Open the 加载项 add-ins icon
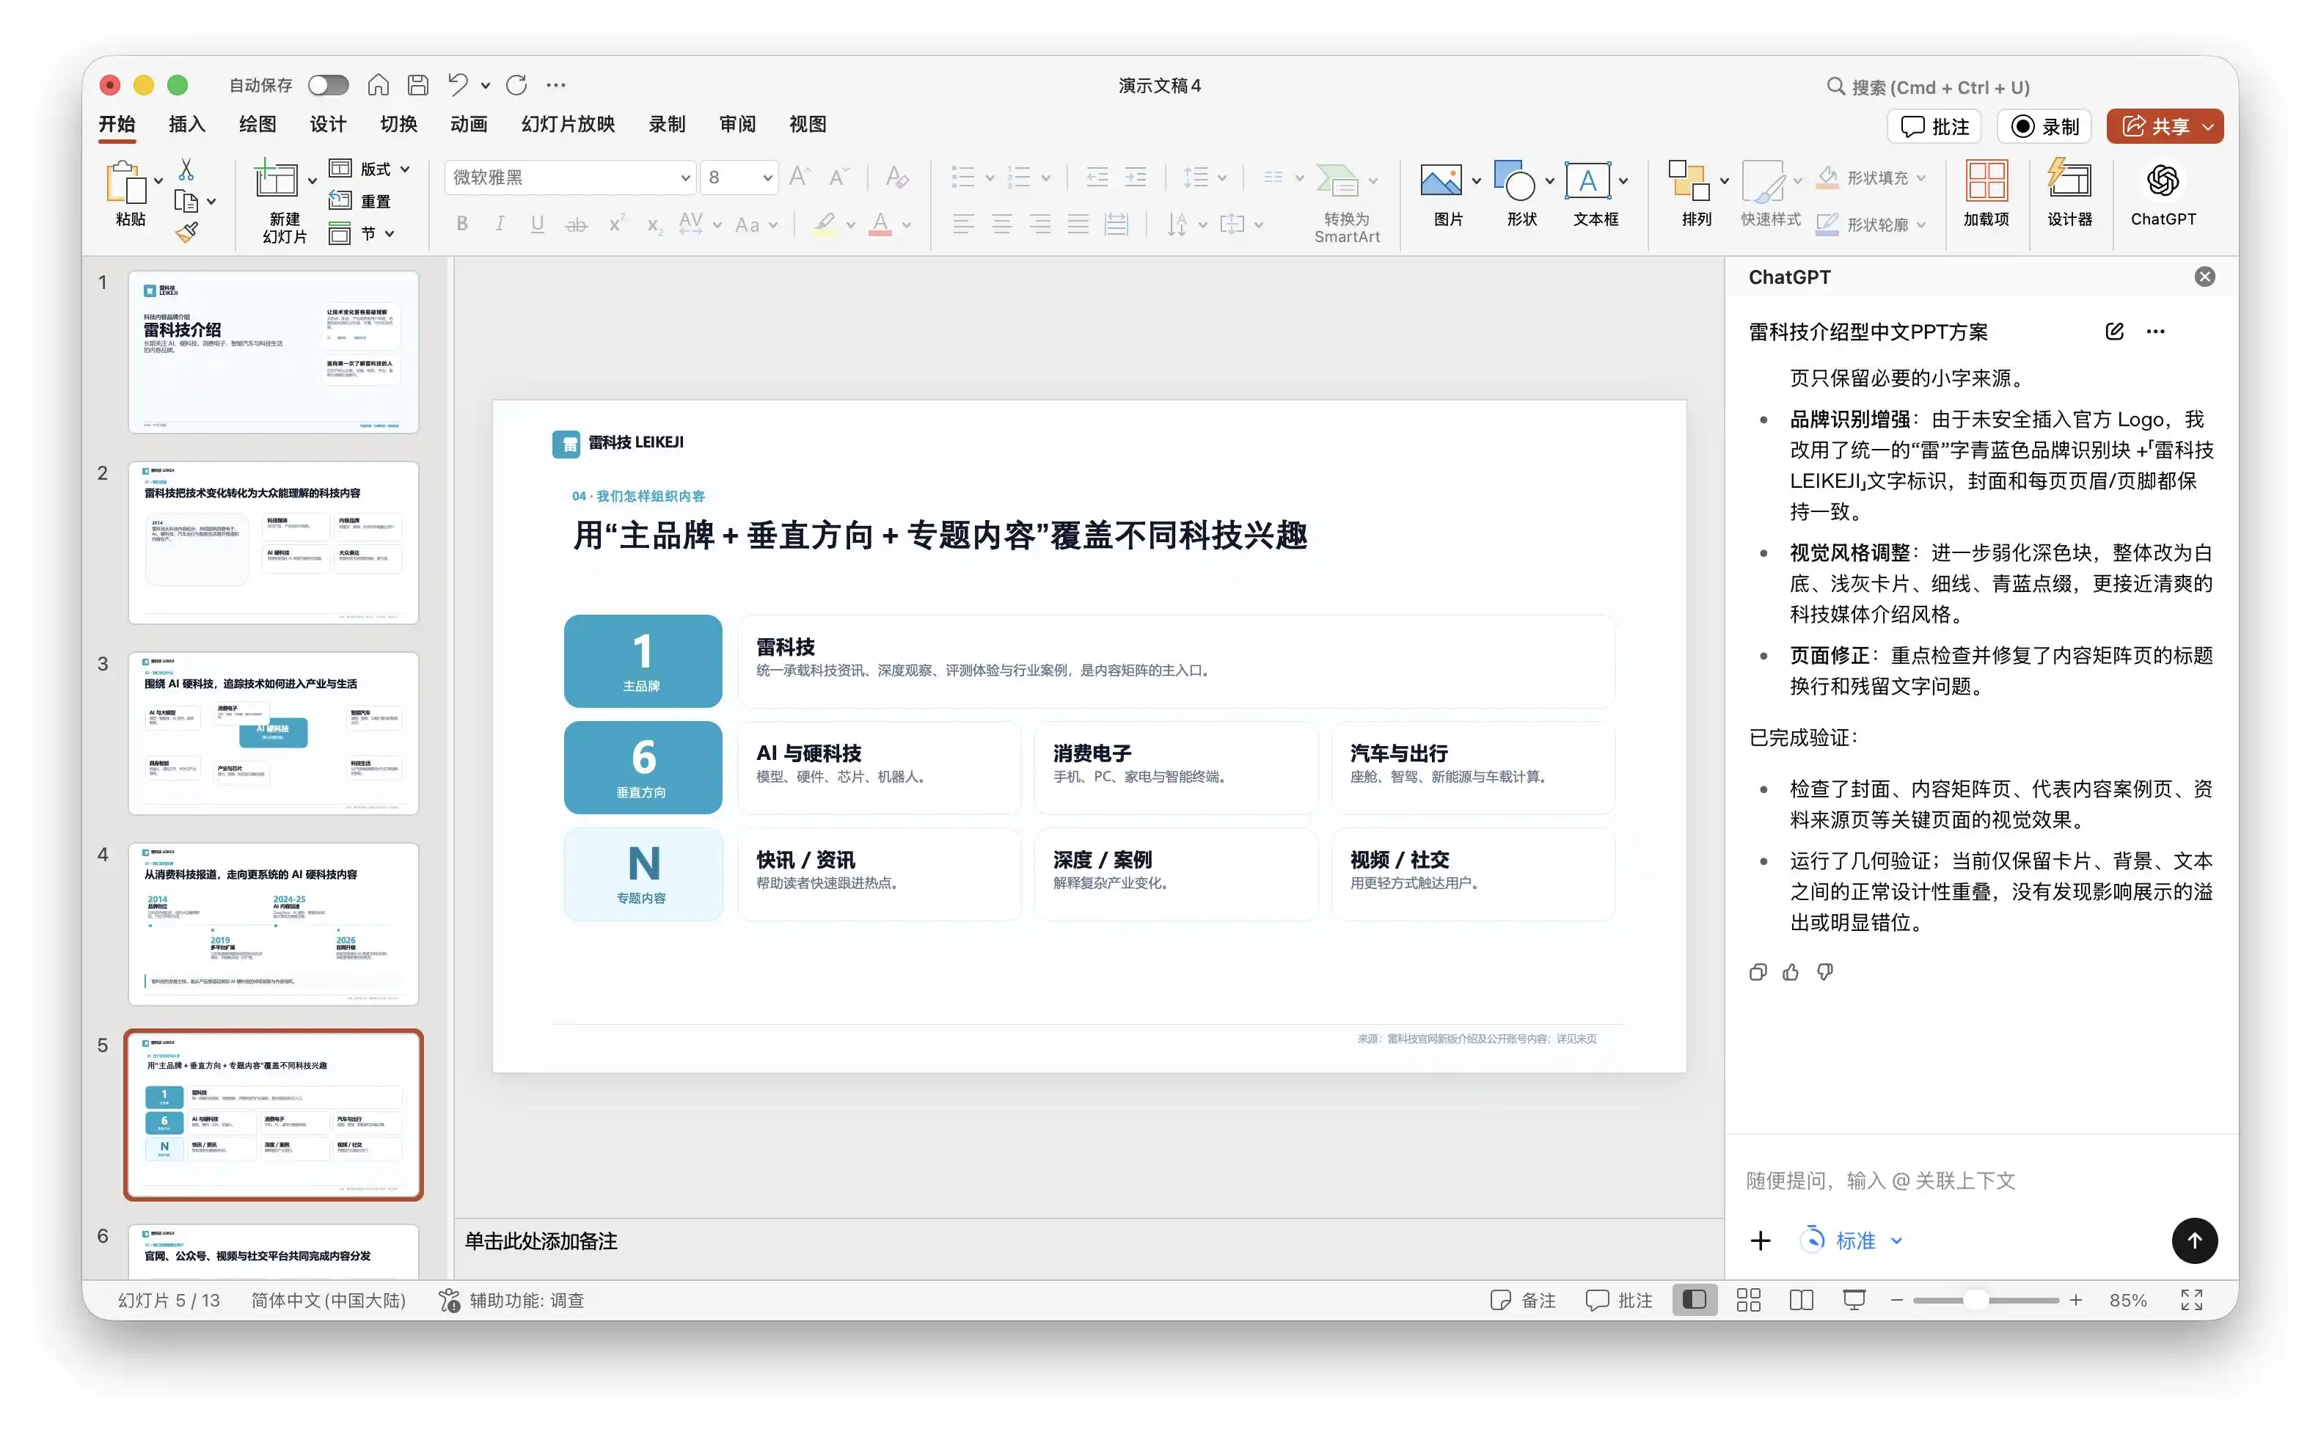The image size is (2321, 1429). coord(1986,180)
